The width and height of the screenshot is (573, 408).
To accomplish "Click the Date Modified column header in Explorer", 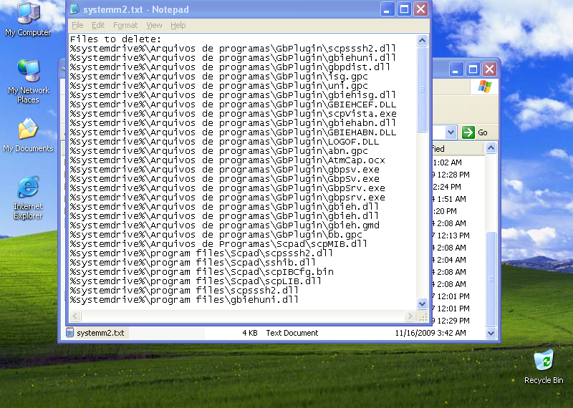I will 458,149.
